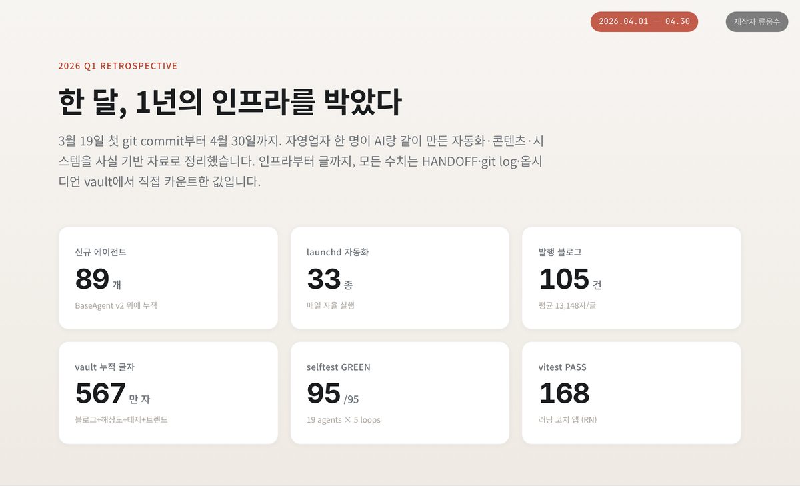This screenshot has height=486, width=800.
Task: Click the value 33 종
Action: (x=329, y=279)
